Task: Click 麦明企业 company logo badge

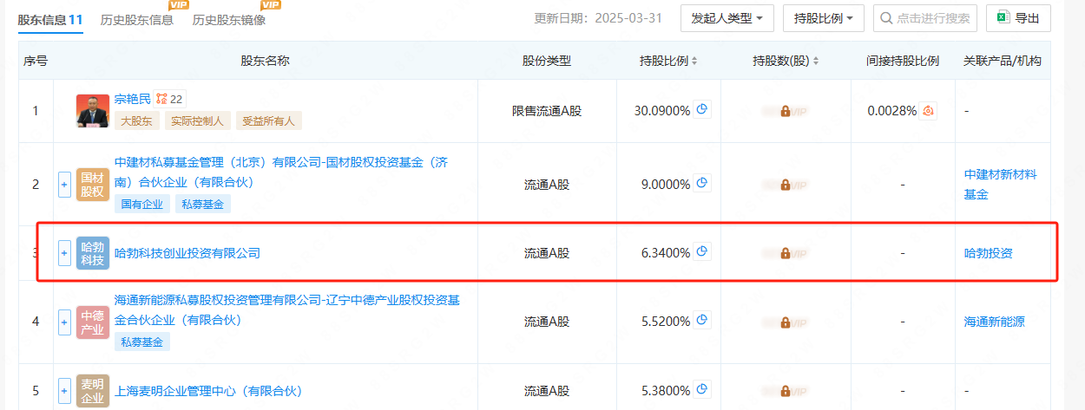Action: tap(93, 393)
